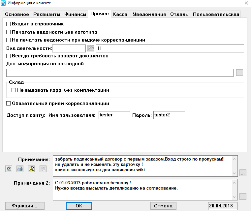Enable the Входит в справочник checkbox
Screen dimensions: 251x211
click(8, 24)
